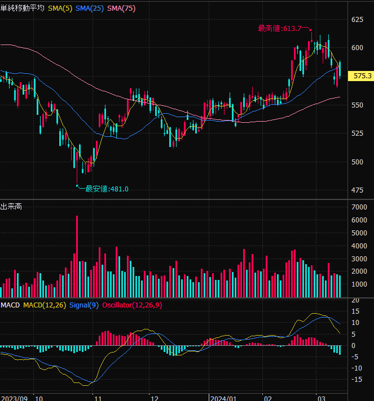Click the 03 month date axis label
The height and width of the screenshot is (401, 374).
[321, 398]
